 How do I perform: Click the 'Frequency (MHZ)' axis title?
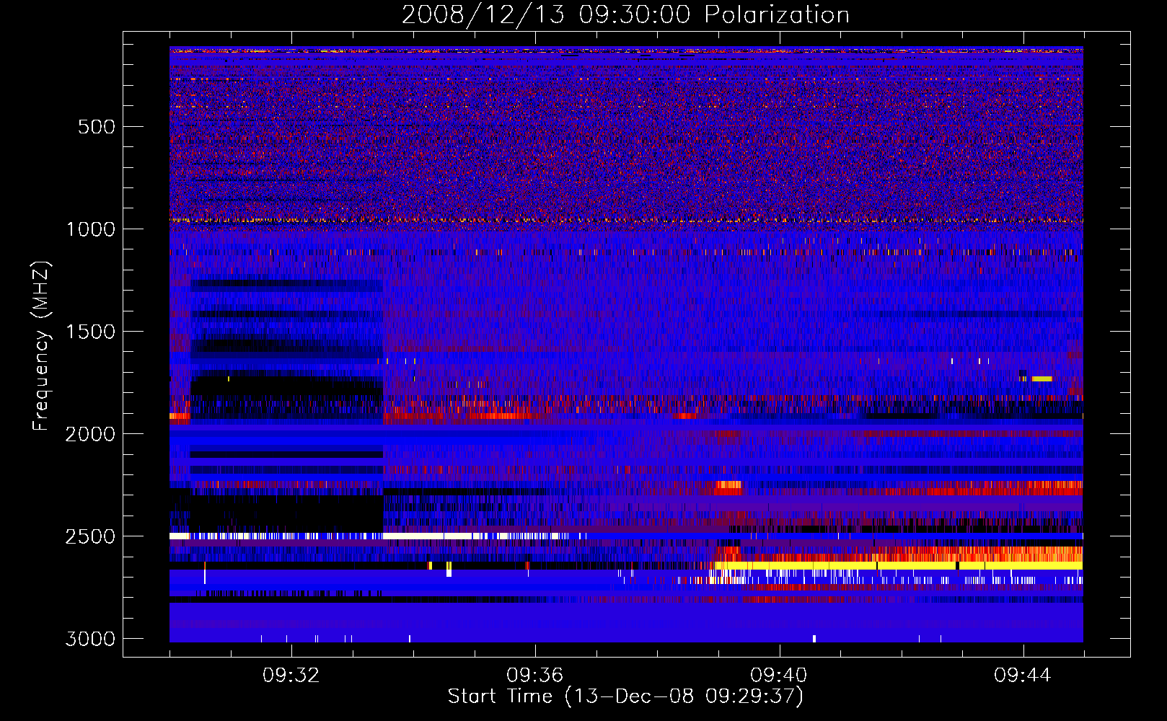tap(42, 346)
